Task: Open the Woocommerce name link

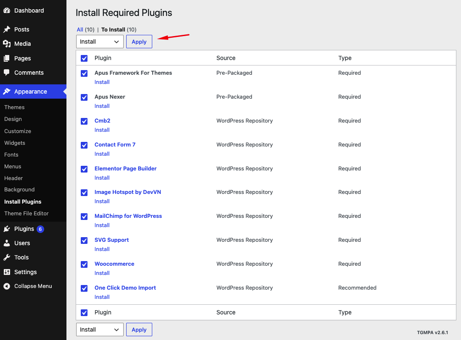Action: pos(114,264)
